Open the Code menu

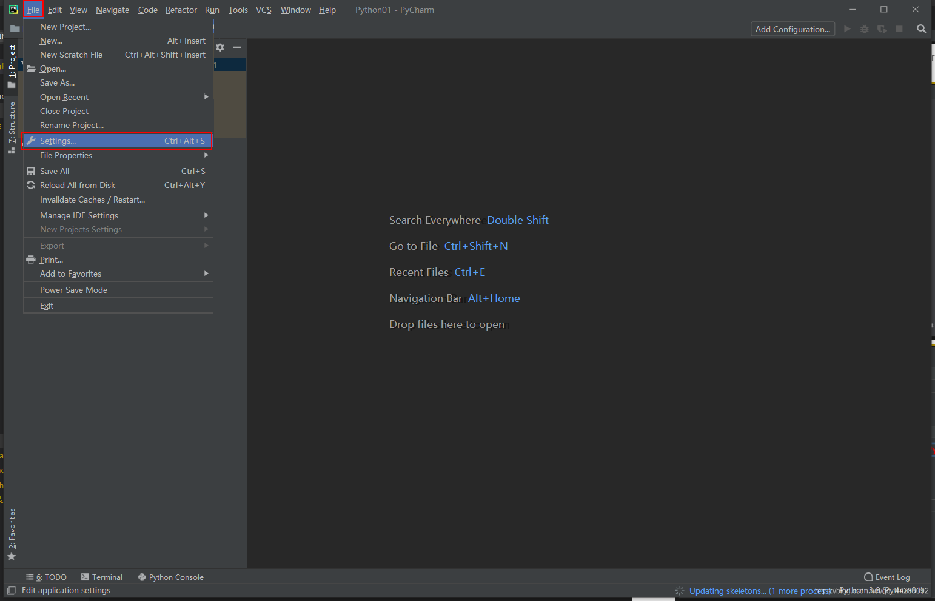tap(147, 10)
